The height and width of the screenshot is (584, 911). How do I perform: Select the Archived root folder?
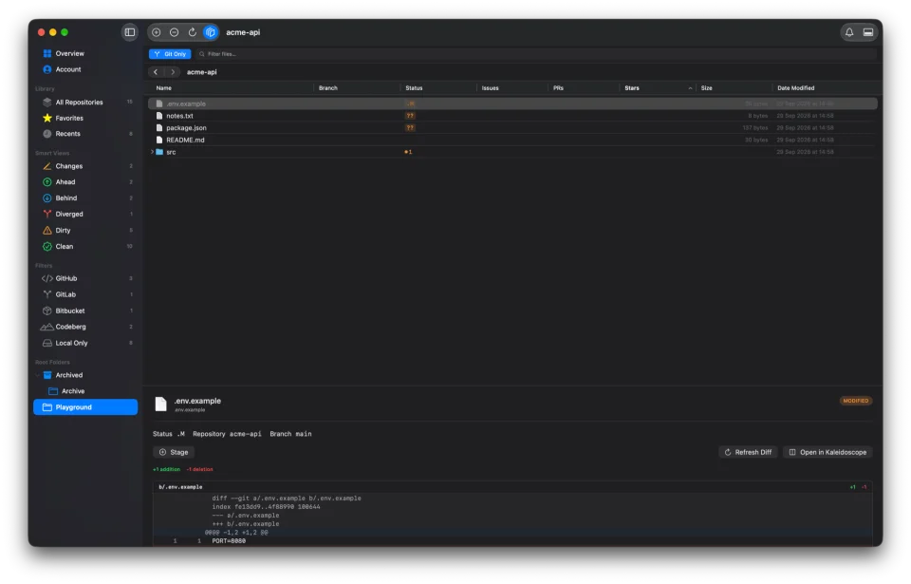click(x=84, y=376)
